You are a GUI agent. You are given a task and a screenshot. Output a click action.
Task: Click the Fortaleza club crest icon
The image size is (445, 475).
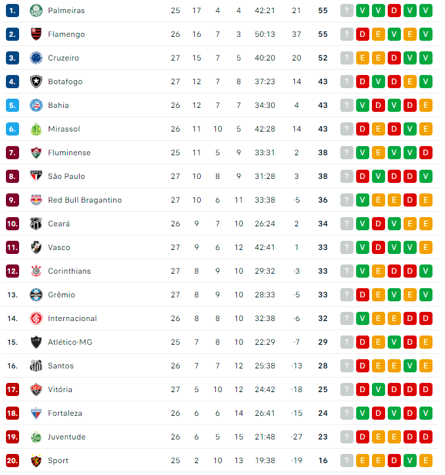coord(36,413)
